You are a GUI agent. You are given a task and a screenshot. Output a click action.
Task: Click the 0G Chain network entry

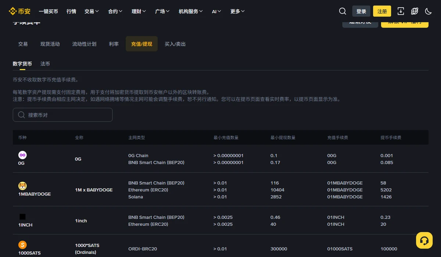coord(138,156)
